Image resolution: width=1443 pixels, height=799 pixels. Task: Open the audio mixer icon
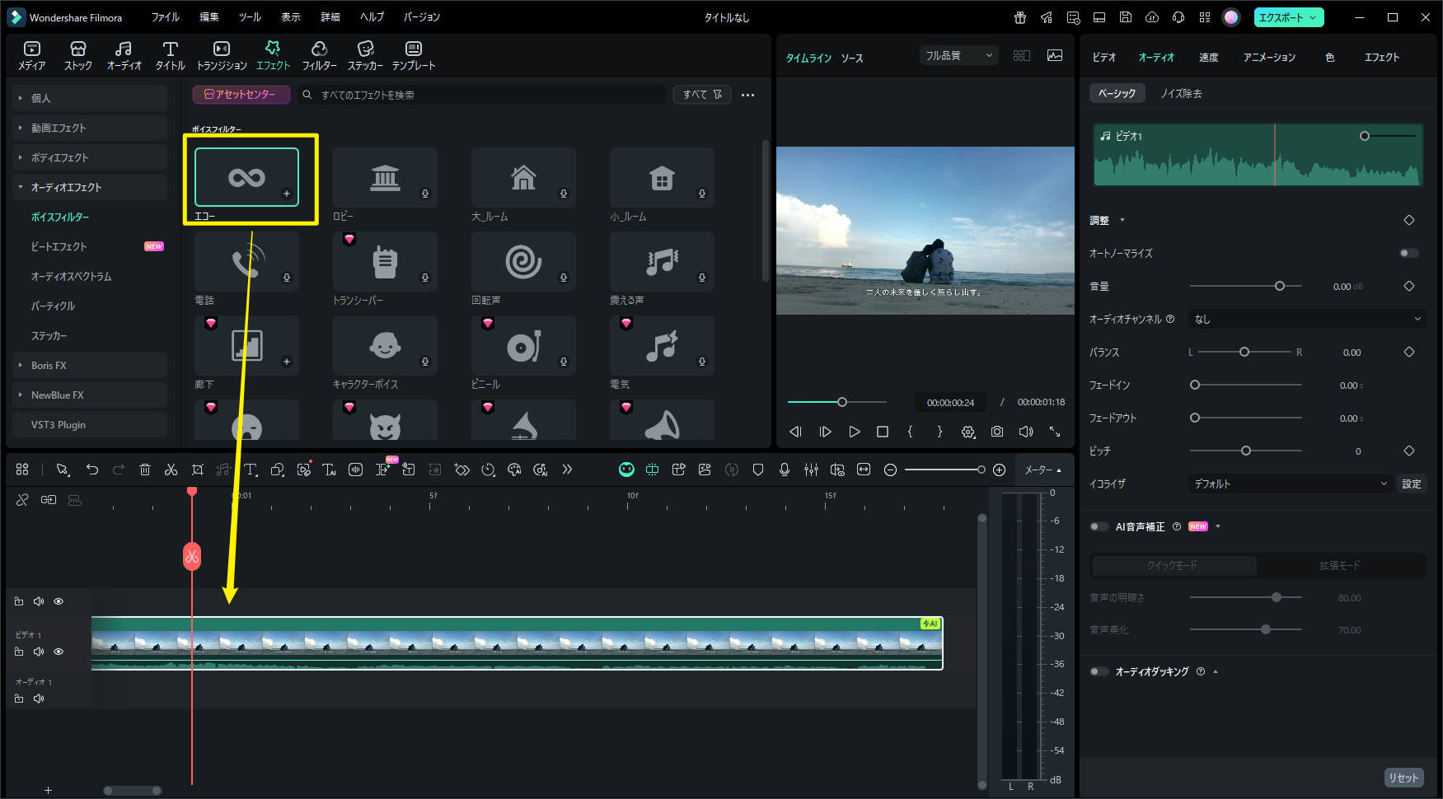tap(811, 470)
